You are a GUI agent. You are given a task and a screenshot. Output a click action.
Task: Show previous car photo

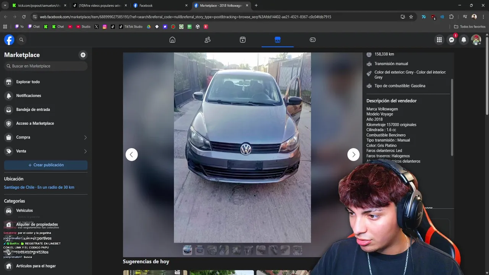pyautogui.click(x=131, y=155)
